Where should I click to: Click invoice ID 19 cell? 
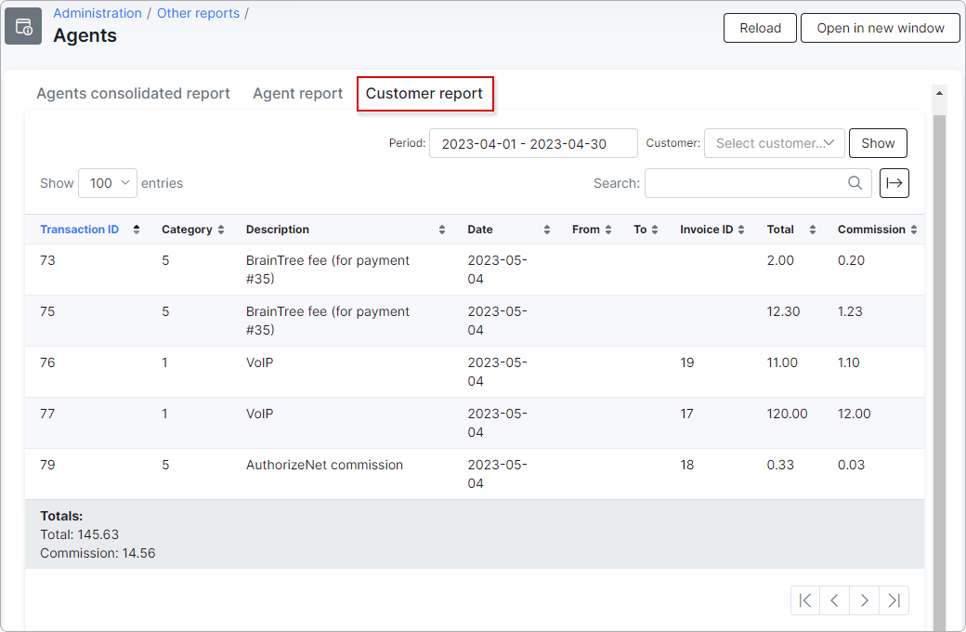click(x=687, y=362)
